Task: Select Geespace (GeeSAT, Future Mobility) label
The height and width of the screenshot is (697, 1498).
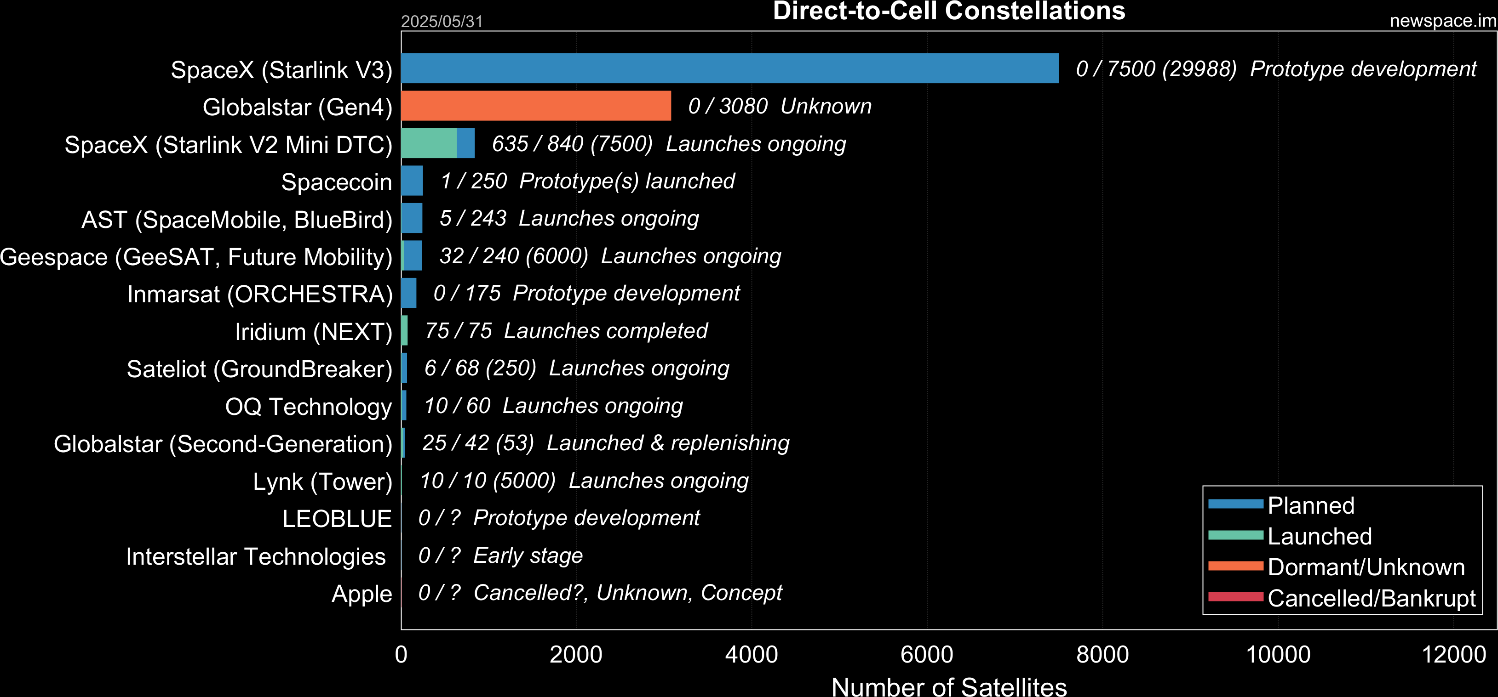Action: (196, 257)
